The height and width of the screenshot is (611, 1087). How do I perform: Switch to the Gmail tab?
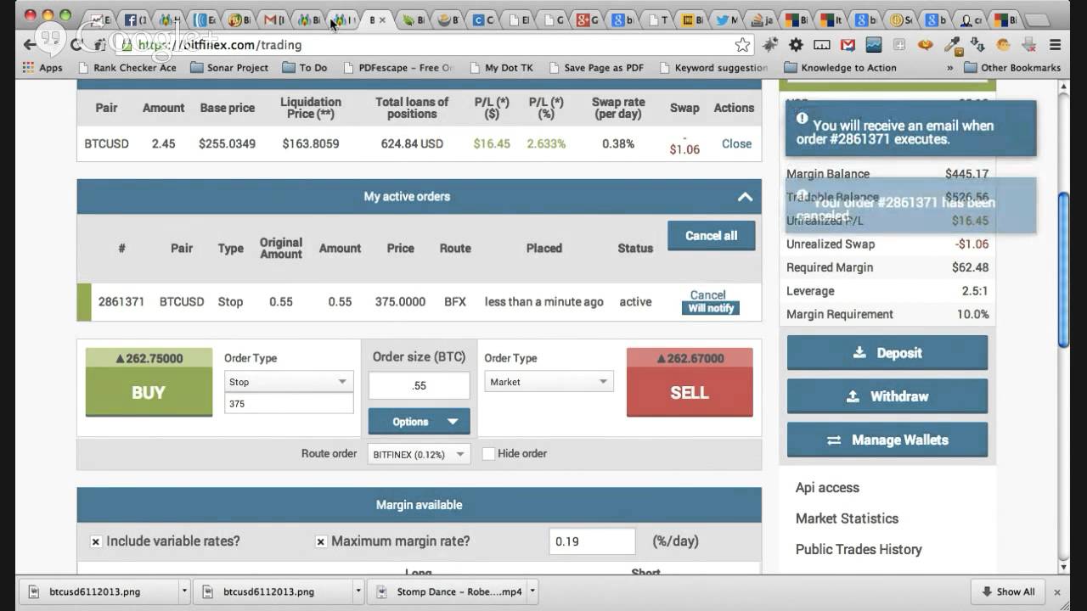click(274, 20)
